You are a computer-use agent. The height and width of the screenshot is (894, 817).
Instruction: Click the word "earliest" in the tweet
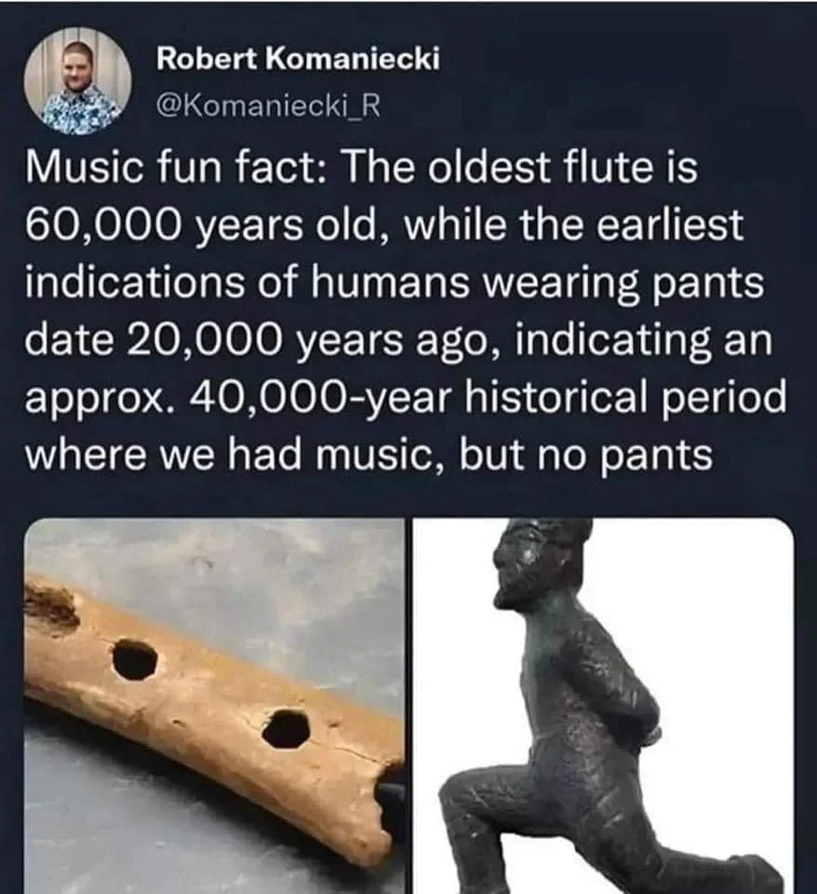670,224
